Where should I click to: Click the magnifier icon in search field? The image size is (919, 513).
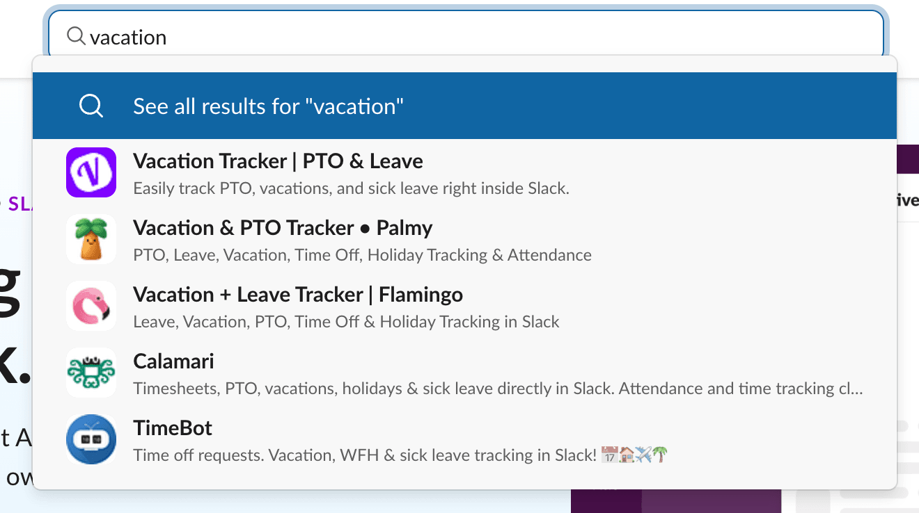click(76, 35)
